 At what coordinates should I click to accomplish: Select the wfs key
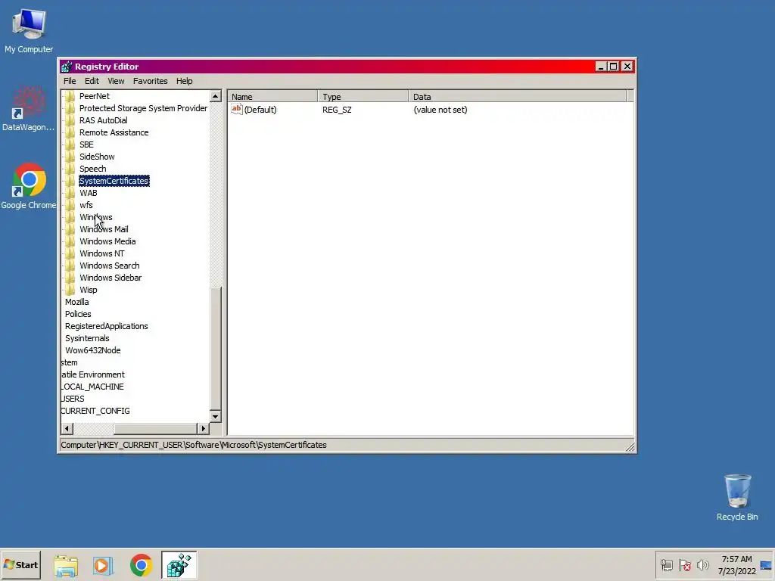pyautogui.click(x=86, y=205)
